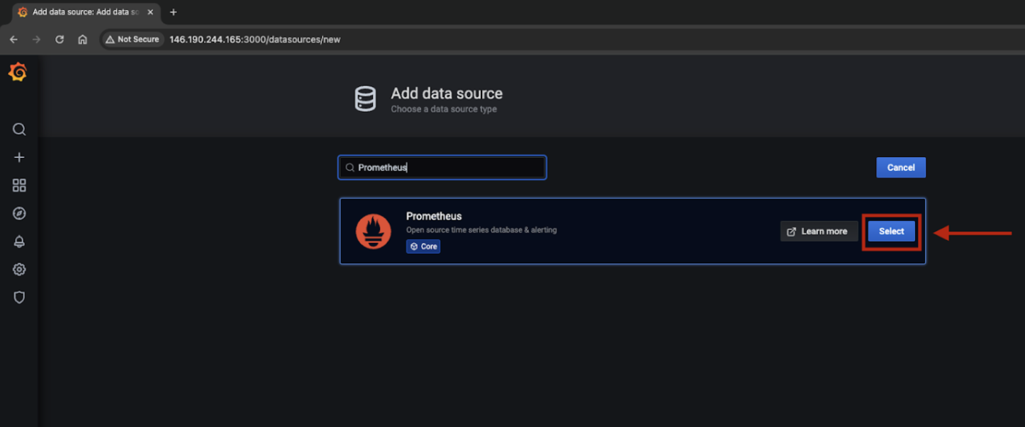Click the browser back arrow
Image resolution: width=1025 pixels, height=427 pixels.
click(x=13, y=40)
